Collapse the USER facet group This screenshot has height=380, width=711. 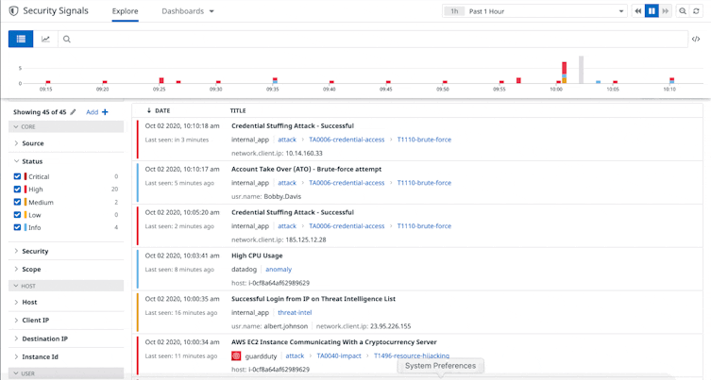(66, 373)
